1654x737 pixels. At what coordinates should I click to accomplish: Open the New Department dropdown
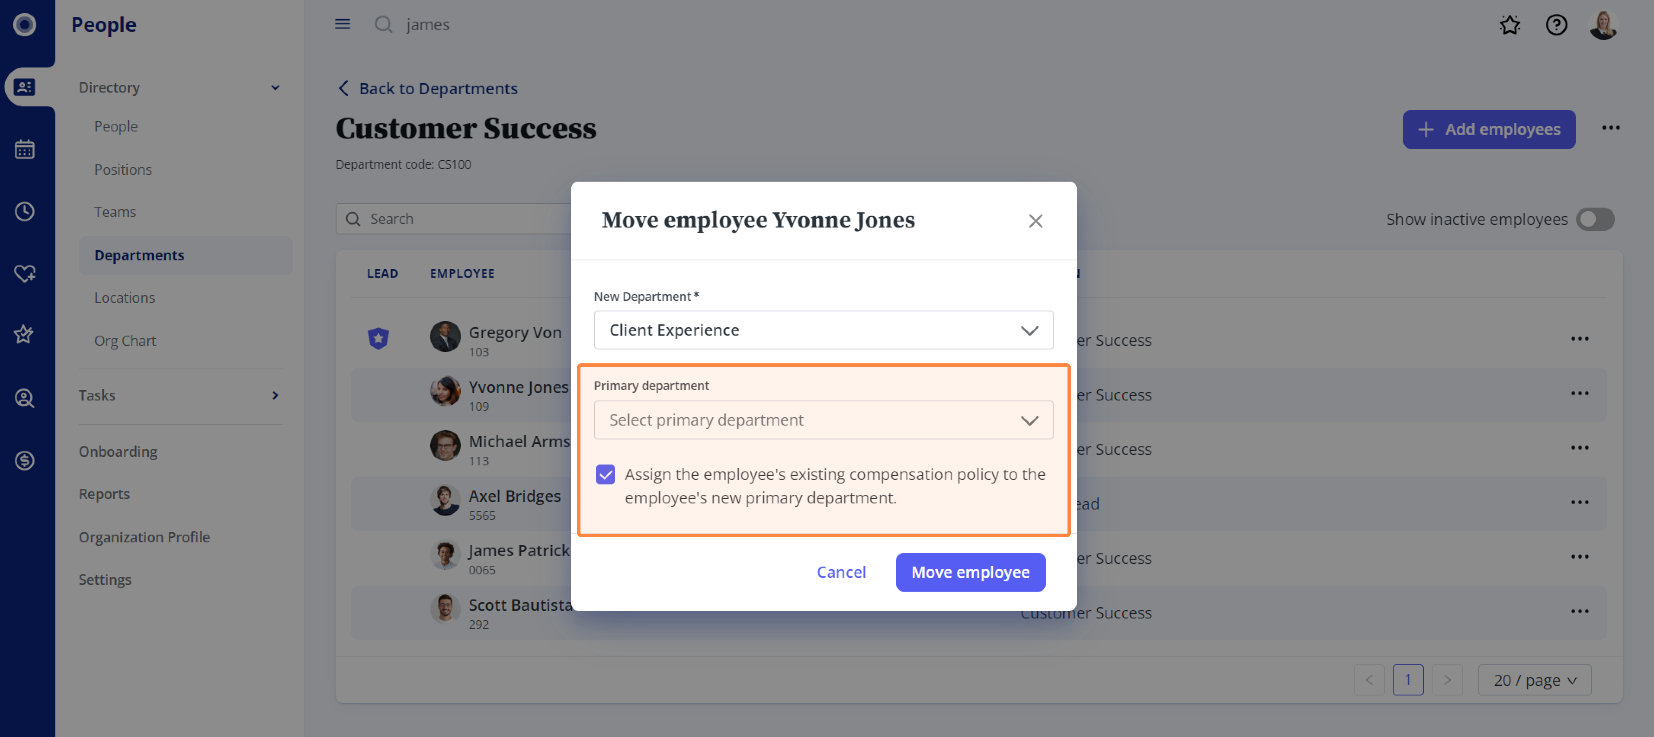click(823, 330)
